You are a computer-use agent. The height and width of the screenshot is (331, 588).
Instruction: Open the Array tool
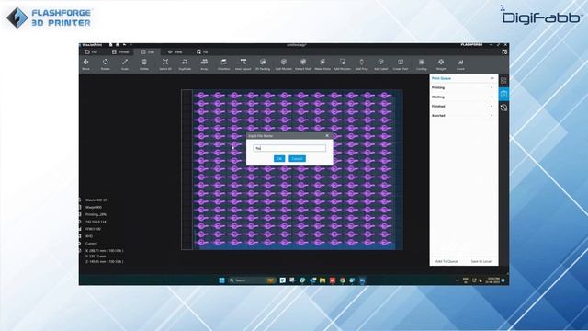click(x=204, y=64)
